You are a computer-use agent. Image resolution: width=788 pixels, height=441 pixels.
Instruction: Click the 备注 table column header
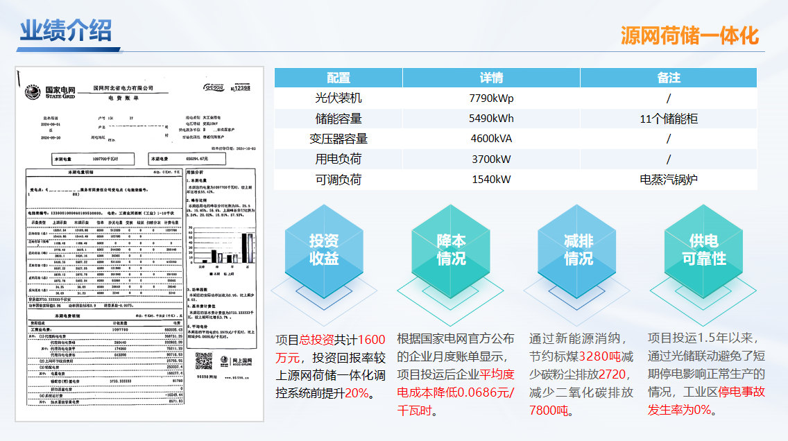pyautogui.click(x=668, y=78)
